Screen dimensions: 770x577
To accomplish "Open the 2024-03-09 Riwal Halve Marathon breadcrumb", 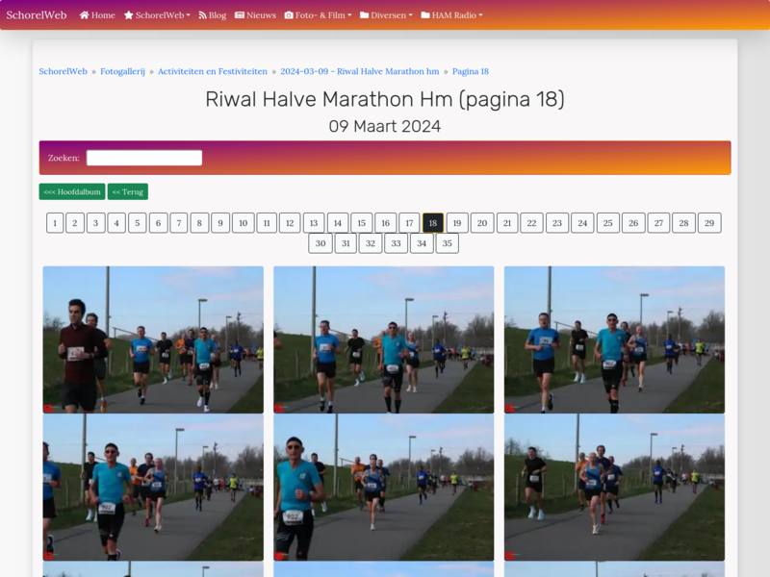I will (x=359, y=71).
